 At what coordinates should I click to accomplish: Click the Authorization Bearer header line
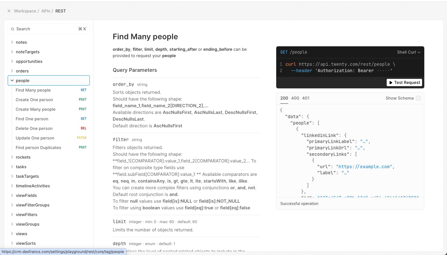(341, 71)
